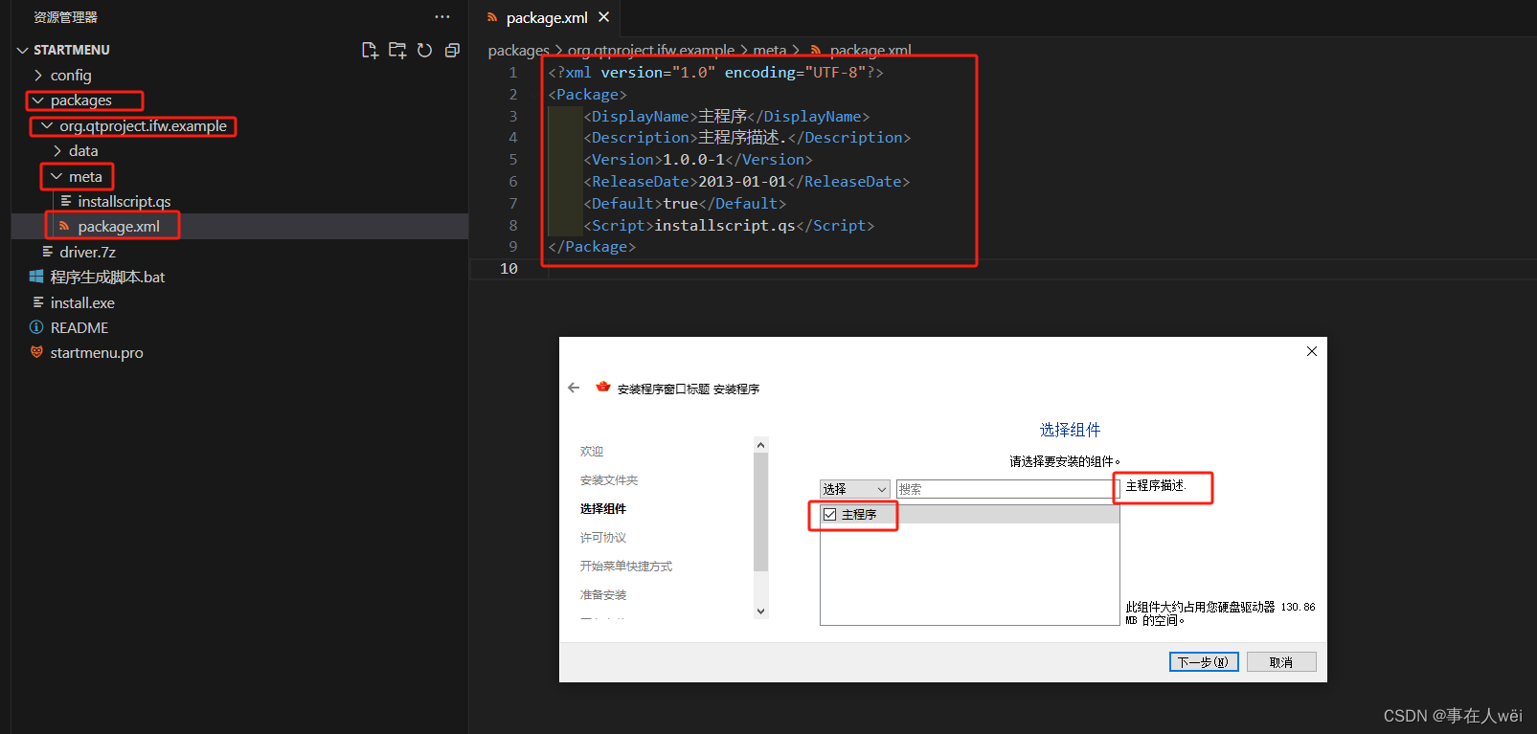Close the package.xml editor tab
The height and width of the screenshot is (734, 1537).
(603, 17)
